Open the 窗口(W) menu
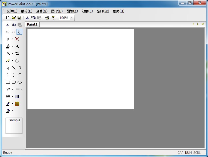The image size is (208, 157). pos(103,11)
